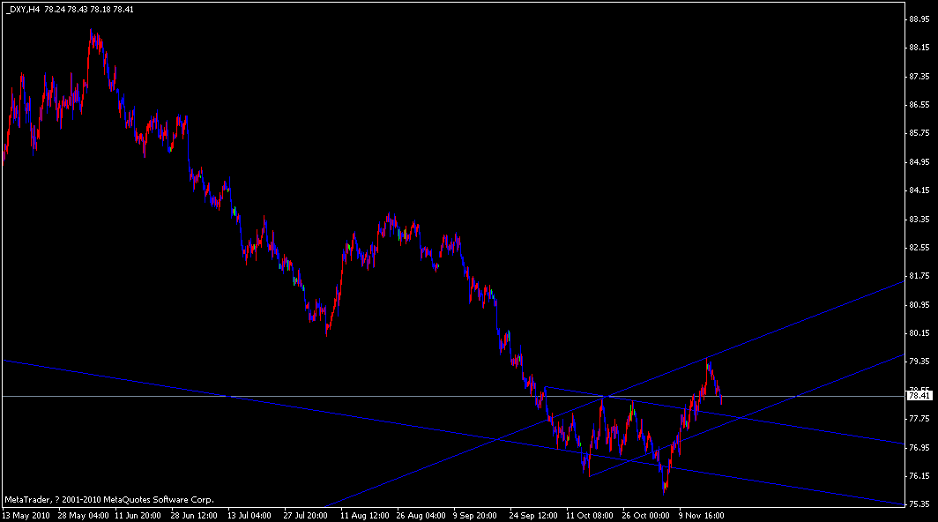938x522 pixels.
Task: Select the 75.35 price scale value
Action: coord(919,504)
